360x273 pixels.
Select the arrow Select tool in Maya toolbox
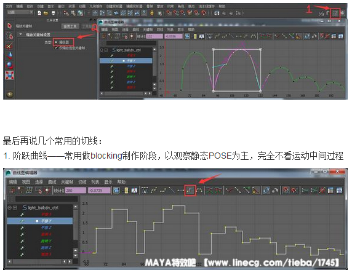[9, 26]
